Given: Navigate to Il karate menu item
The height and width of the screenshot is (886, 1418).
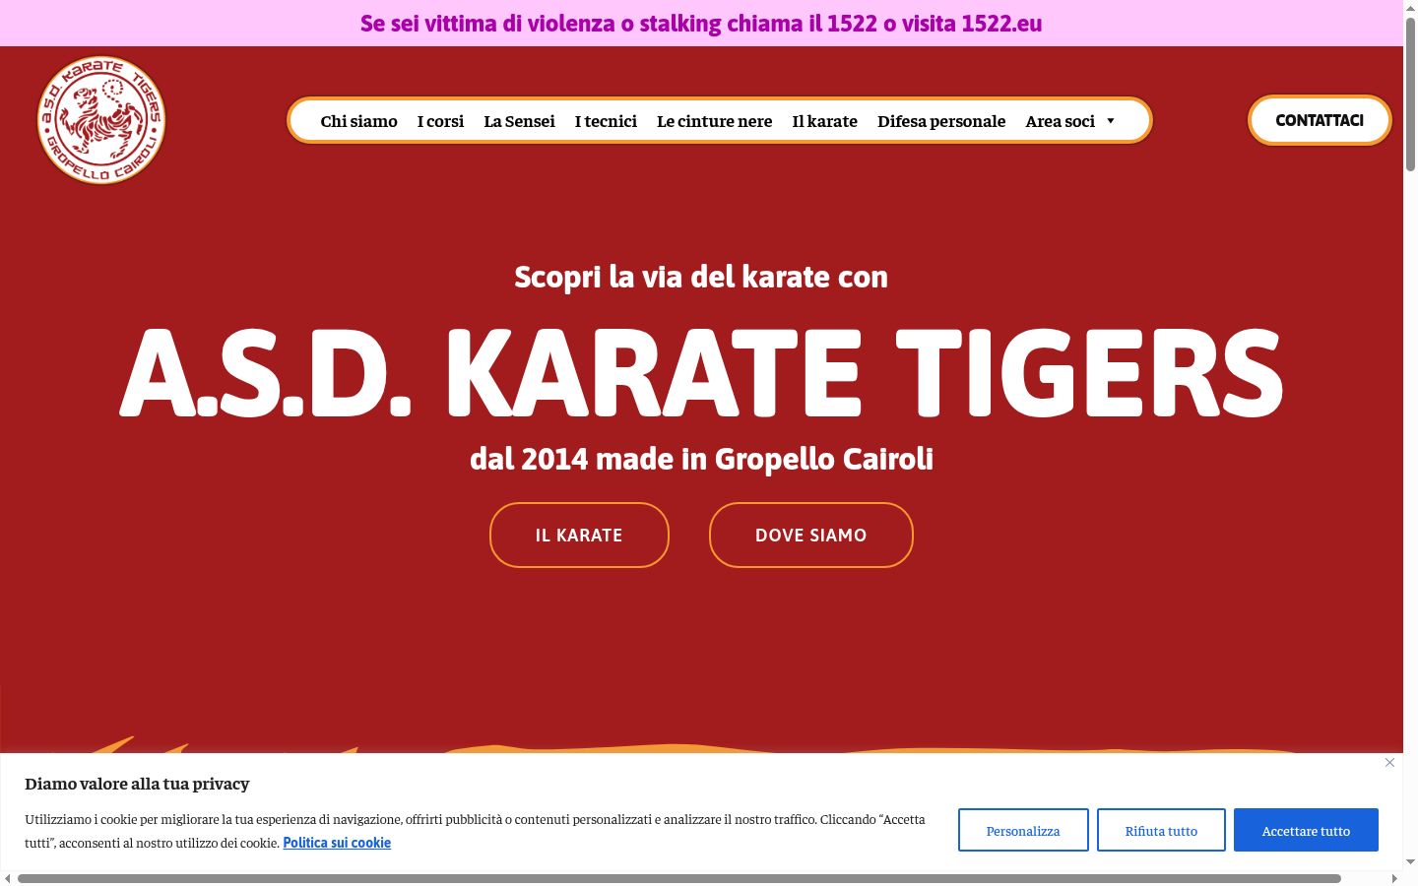Looking at the screenshot, I should [x=824, y=121].
